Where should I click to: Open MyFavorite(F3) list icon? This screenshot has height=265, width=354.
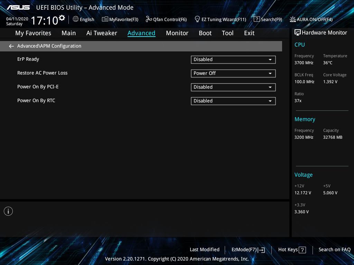pos(105,19)
